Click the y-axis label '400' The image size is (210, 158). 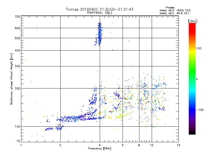[x=17, y=51]
